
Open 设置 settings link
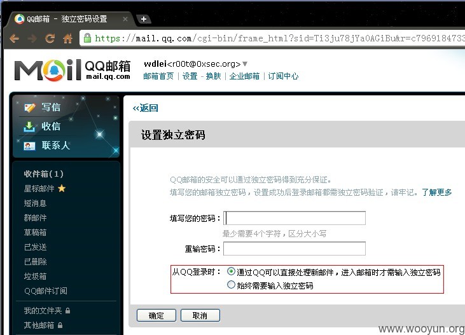(190, 76)
